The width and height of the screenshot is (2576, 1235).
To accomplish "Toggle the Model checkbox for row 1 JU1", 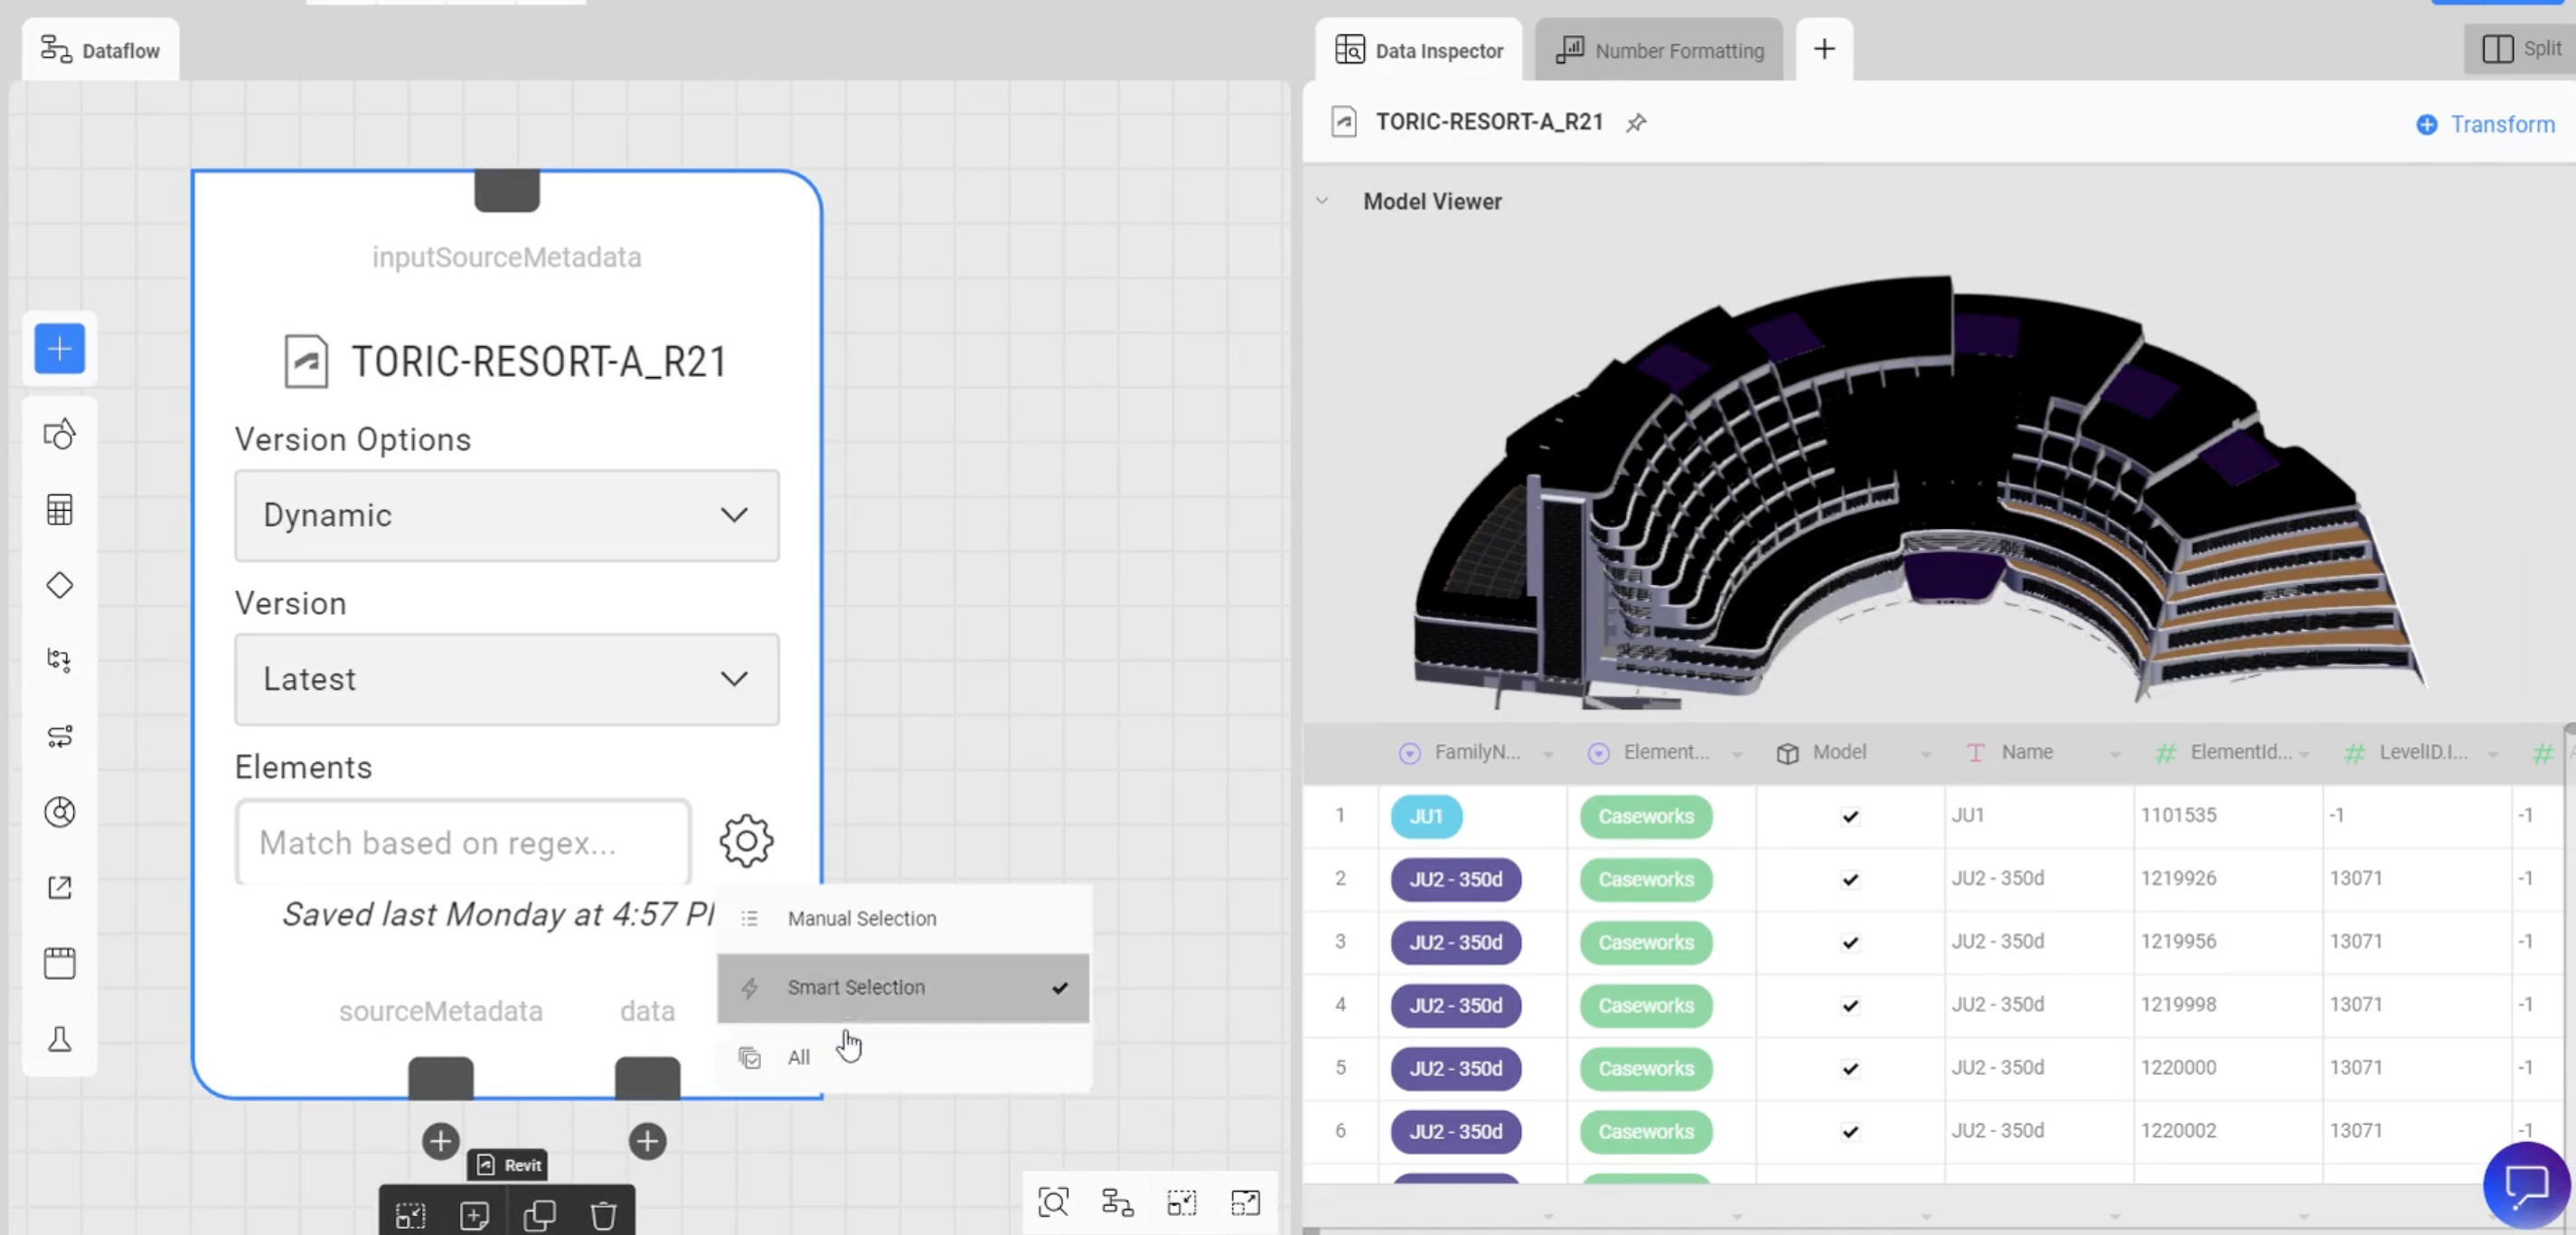I will 1849,816.
